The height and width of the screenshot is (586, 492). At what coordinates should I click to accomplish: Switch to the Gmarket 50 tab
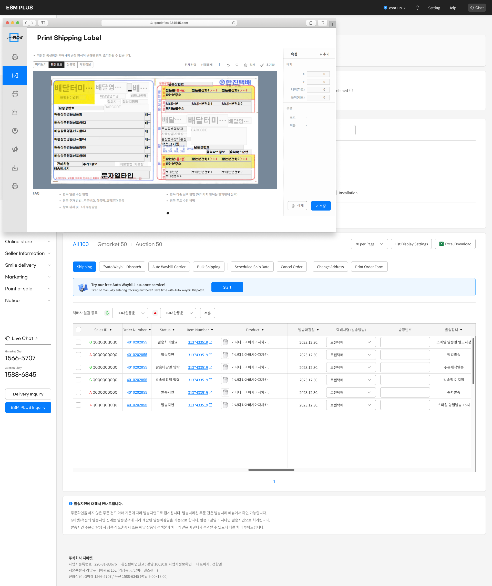point(112,244)
